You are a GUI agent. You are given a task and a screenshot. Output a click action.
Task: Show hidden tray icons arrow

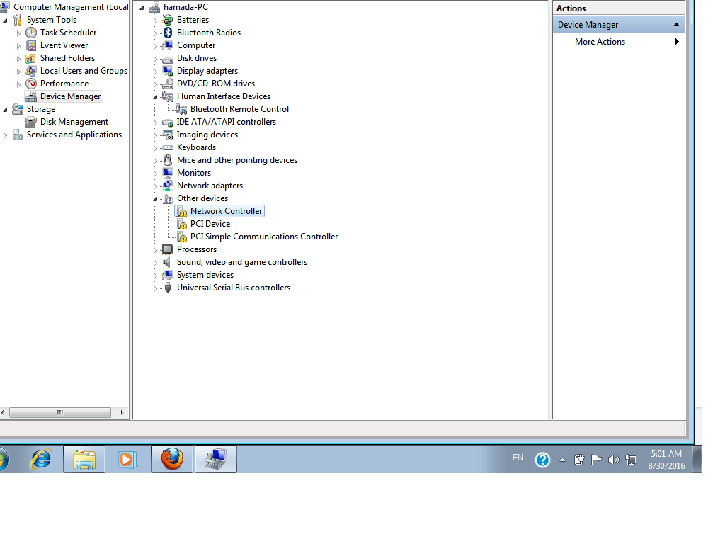(x=562, y=460)
